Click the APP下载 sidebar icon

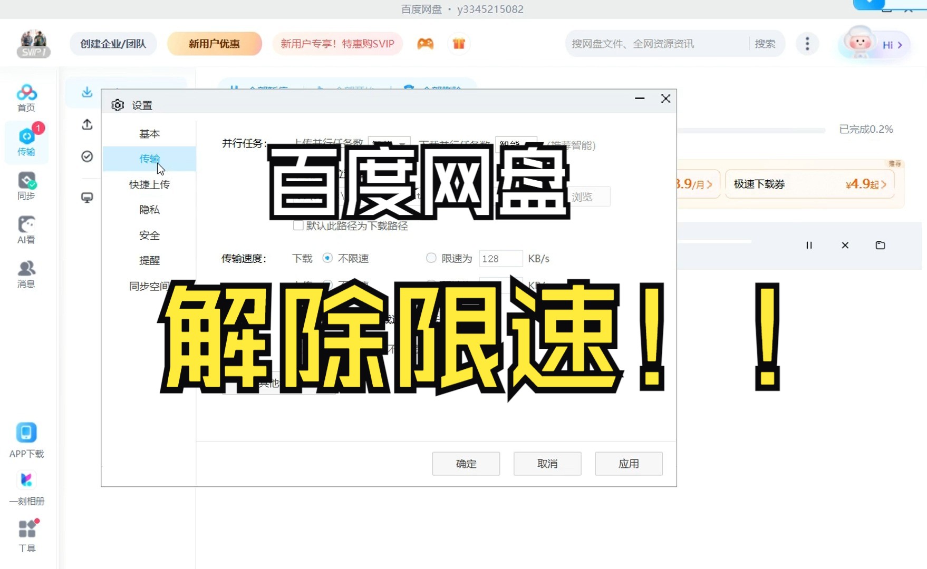click(x=26, y=440)
